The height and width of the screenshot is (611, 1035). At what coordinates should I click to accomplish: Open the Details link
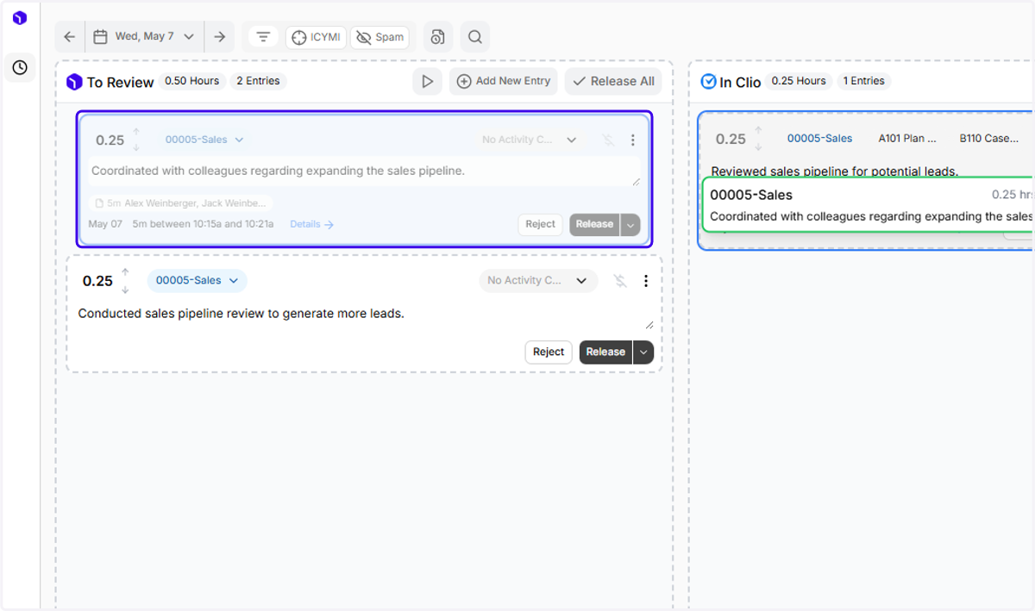point(312,224)
